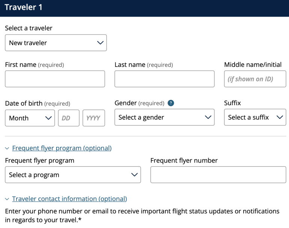Open the Select a gender dropdown
This screenshot has height=228, width=289.
[164, 117]
